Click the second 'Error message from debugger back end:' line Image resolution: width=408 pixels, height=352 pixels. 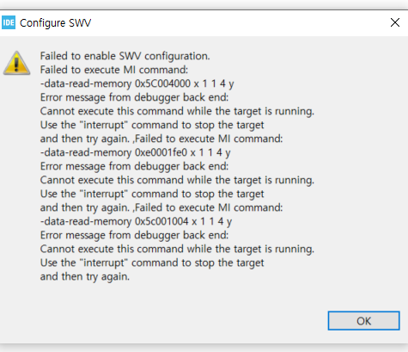click(x=134, y=166)
